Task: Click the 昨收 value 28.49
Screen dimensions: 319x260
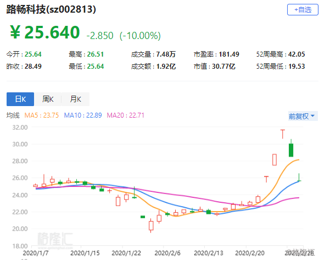Action: pos(33,66)
